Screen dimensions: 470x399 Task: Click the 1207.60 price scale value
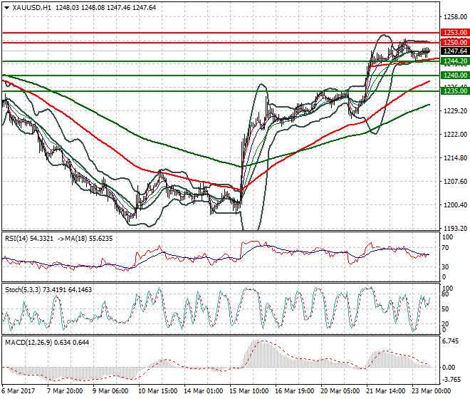(455, 182)
